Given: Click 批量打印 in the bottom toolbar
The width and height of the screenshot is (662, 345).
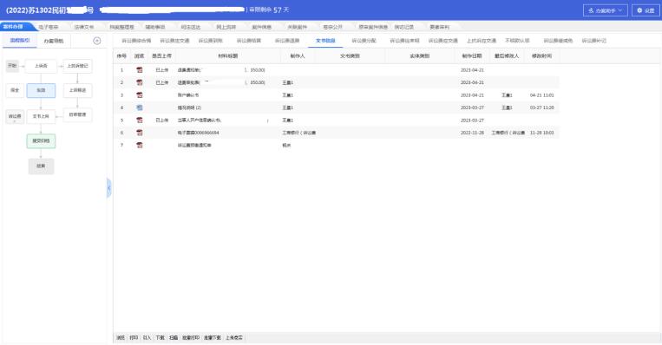Looking at the screenshot, I should 191,338.
